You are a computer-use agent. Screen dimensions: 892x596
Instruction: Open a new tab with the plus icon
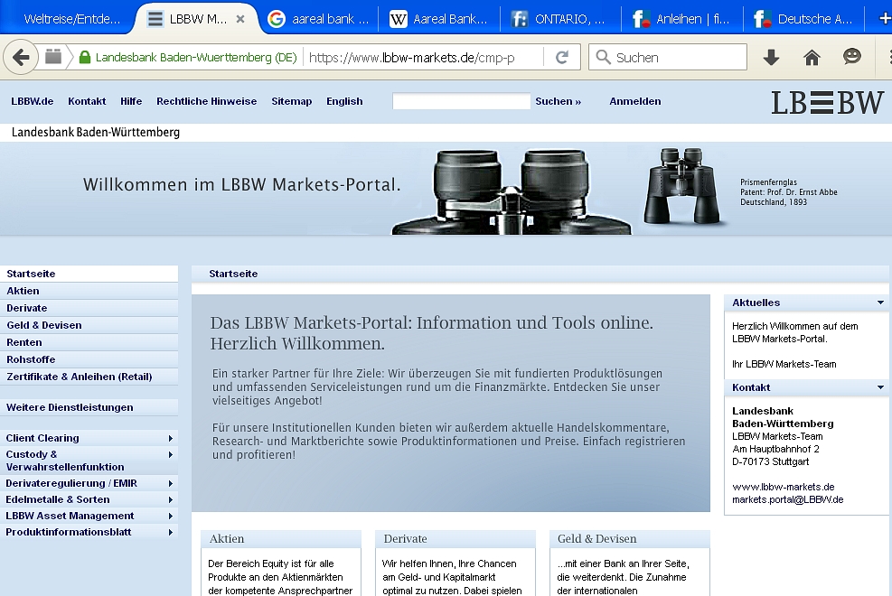(885, 19)
